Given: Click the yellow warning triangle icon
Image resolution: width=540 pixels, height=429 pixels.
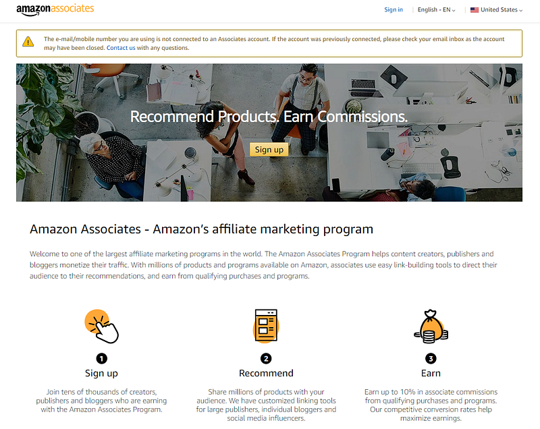Looking at the screenshot, I should (28, 42).
